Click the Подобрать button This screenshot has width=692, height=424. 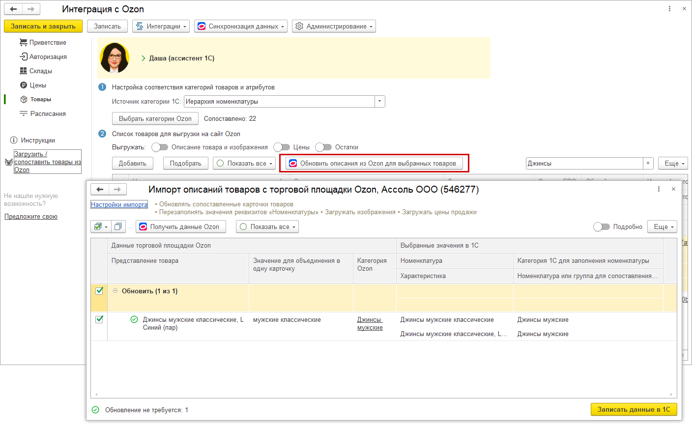coord(186,163)
